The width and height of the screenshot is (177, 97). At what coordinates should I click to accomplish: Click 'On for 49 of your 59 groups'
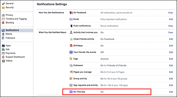click(114, 79)
